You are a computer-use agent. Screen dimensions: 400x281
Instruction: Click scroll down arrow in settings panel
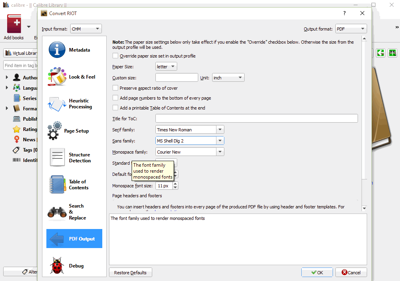[x=364, y=208]
